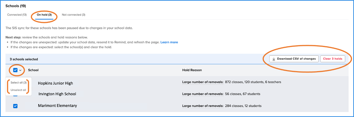Image resolution: width=354 pixels, height=117 pixels.
Task: Toggle the select-all checkbox in table header
Action: coord(16,70)
